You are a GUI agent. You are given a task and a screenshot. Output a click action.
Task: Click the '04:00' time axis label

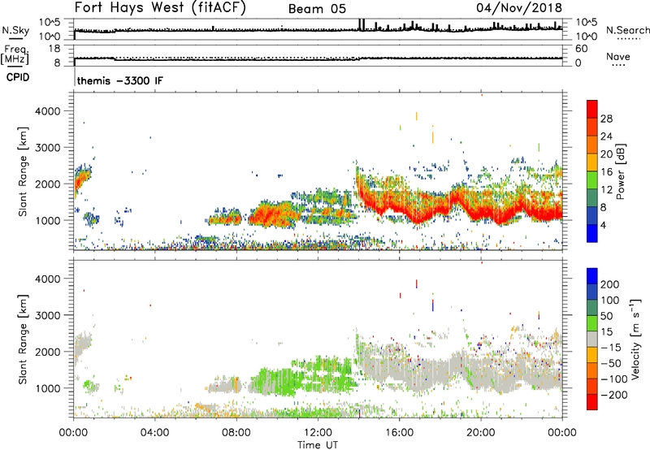click(x=154, y=433)
